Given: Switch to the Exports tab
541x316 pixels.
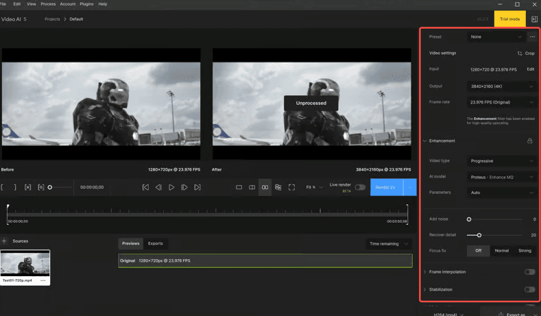Looking at the screenshot, I should coord(155,243).
